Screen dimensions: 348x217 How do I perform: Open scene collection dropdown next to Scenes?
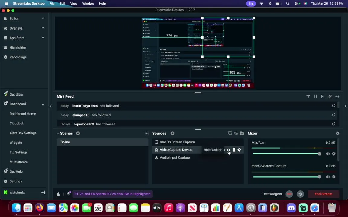(x=58, y=133)
